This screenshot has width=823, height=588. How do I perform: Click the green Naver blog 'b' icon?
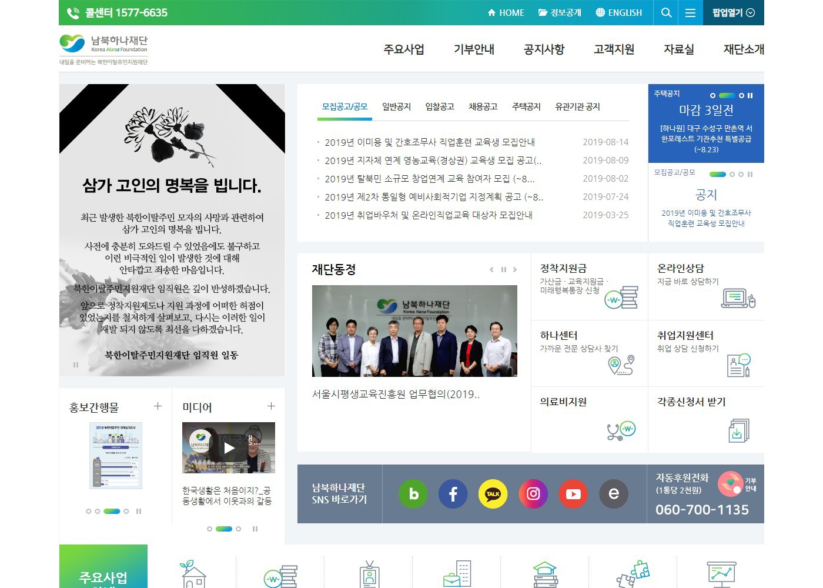pos(413,494)
